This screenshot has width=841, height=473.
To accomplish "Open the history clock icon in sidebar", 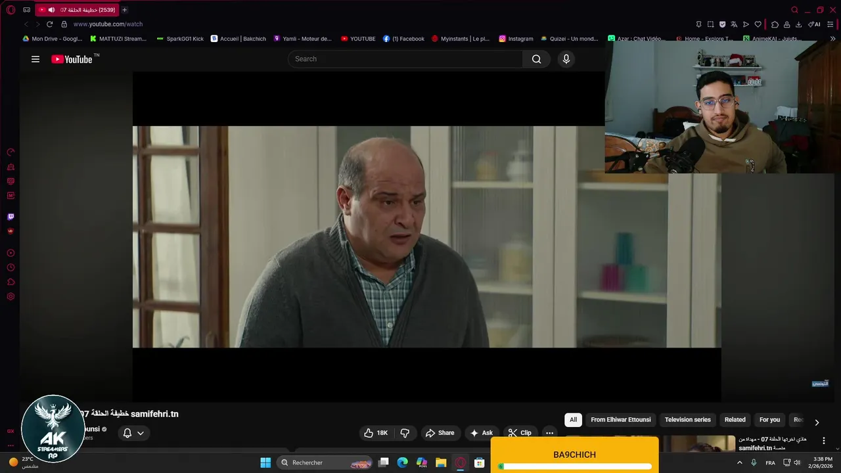I will tap(11, 267).
